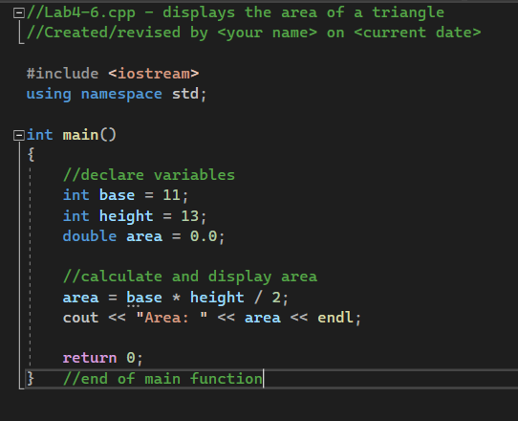Viewport: 518px width, 421px height.
Task: Click the '//calculate and display area' comment
Action: tap(190, 277)
